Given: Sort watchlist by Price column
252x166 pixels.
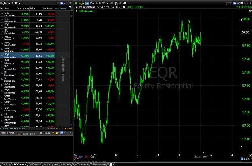Looking at the screenshot, I should (x=35, y=8).
